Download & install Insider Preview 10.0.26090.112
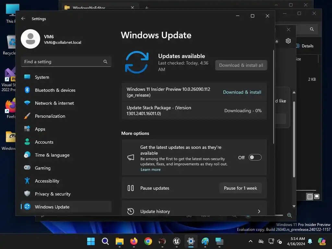332x249 pixels. pyautogui.click(x=242, y=92)
